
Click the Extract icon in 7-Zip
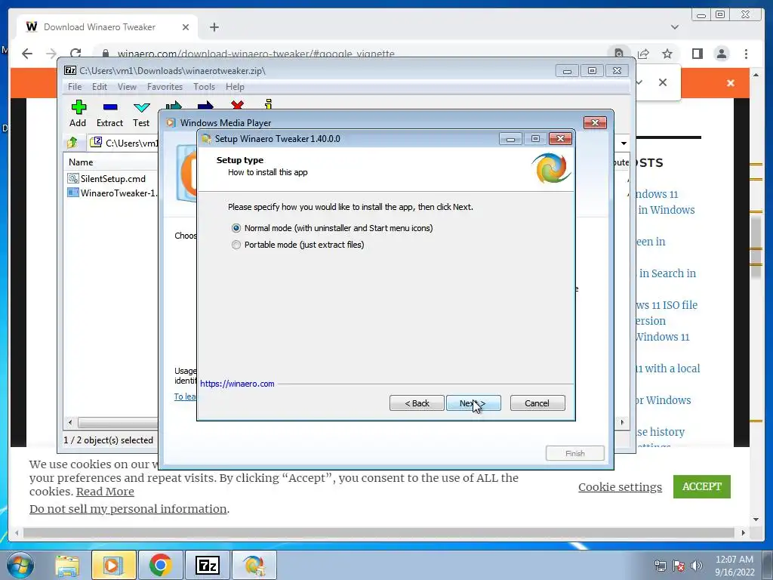[109, 114]
